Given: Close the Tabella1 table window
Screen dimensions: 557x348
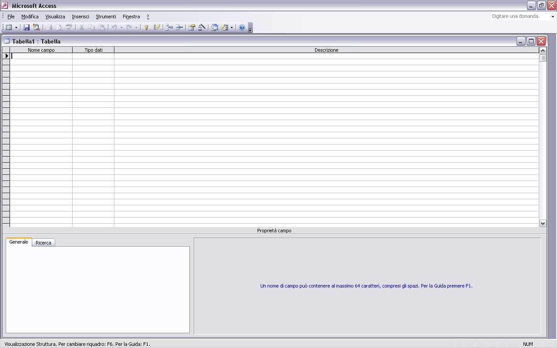Looking at the screenshot, I should [x=541, y=41].
